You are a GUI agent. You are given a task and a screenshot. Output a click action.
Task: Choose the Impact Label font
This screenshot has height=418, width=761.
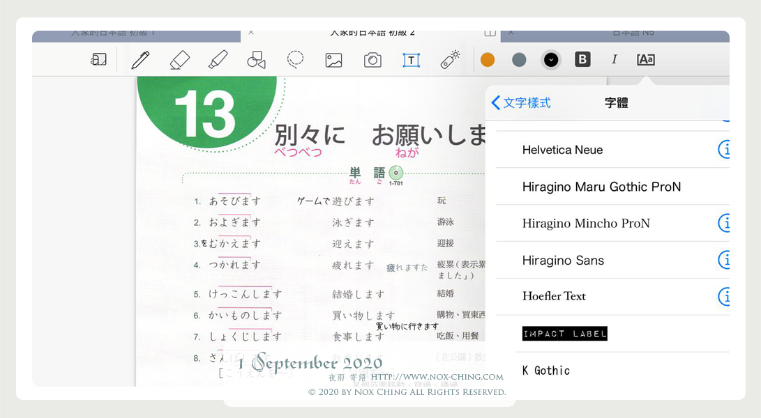pos(612,334)
